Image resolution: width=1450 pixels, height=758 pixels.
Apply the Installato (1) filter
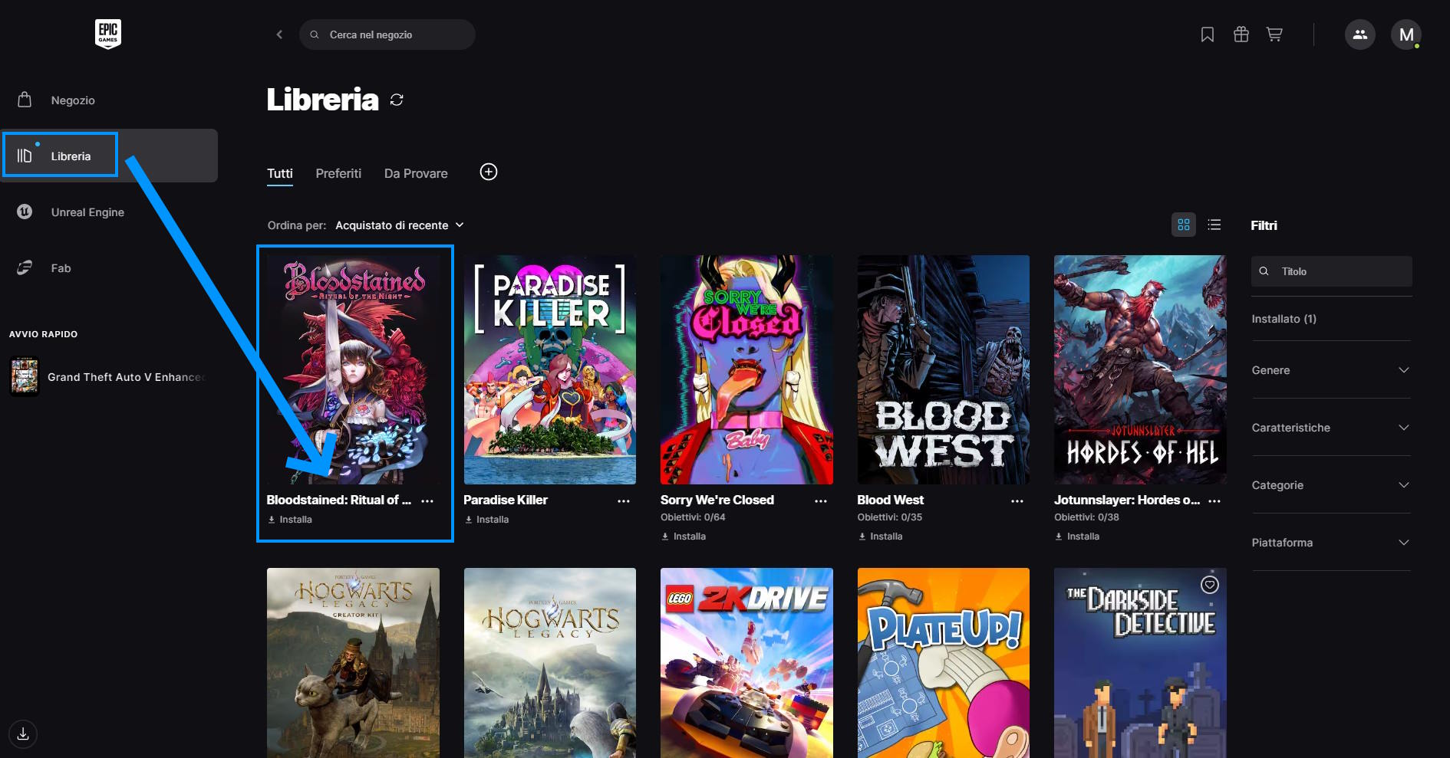(1284, 319)
